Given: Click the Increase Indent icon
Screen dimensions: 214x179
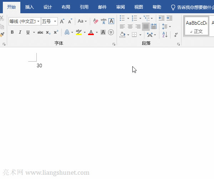Looking at the screenshot, I should point(169,18).
